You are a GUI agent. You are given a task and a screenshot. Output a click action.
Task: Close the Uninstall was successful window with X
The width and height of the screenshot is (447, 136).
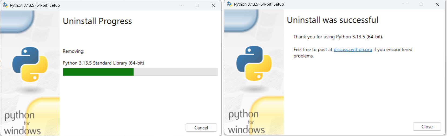437,4
